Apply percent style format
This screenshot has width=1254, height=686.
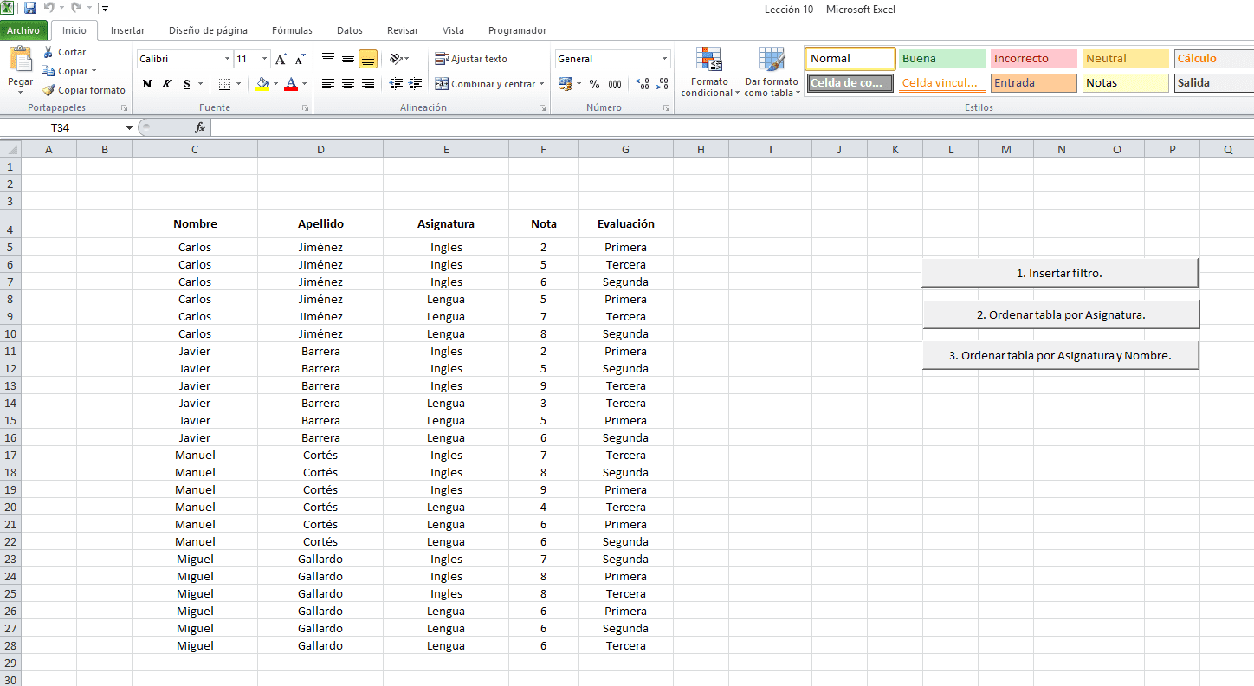click(594, 84)
